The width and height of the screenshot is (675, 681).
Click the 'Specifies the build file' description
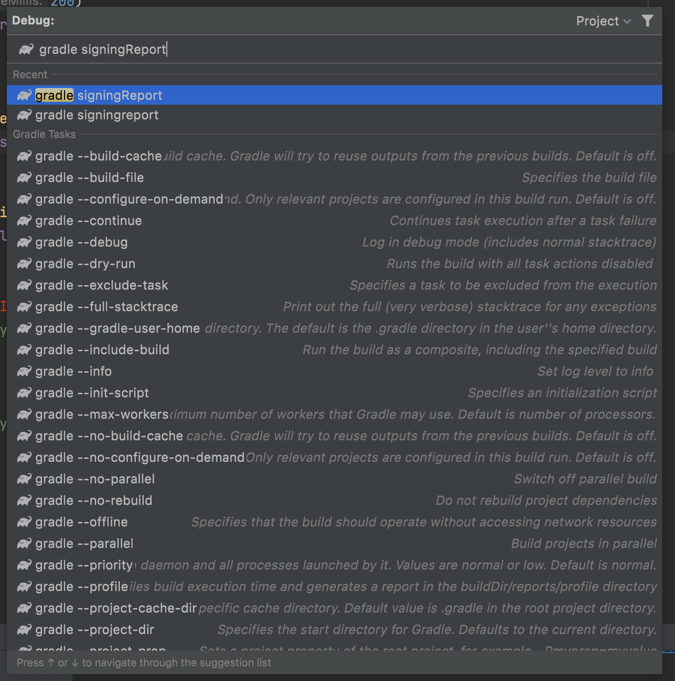tap(589, 178)
